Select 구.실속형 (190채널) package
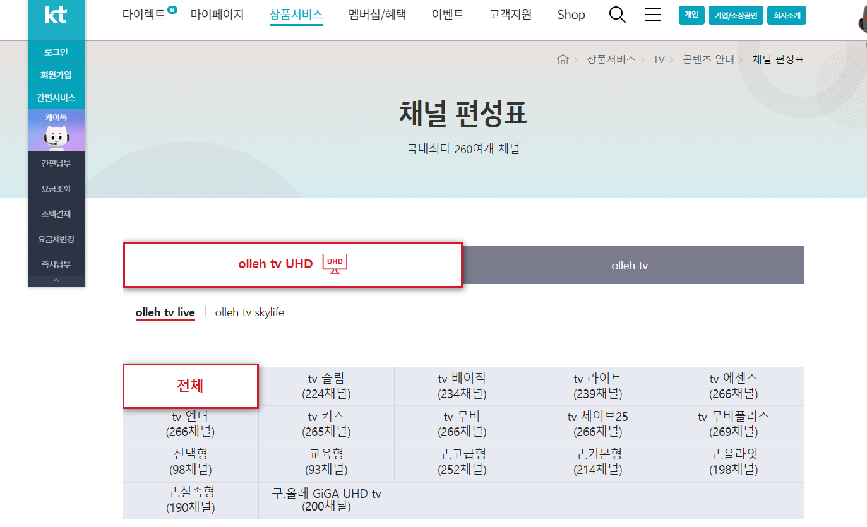The width and height of the screenshot is (867, 527). [191, 500]
